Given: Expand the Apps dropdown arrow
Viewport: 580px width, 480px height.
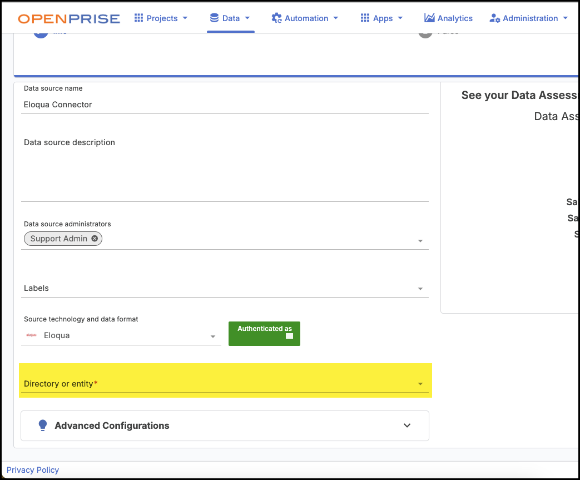Looking at the screenshot, I should (400, 18).
